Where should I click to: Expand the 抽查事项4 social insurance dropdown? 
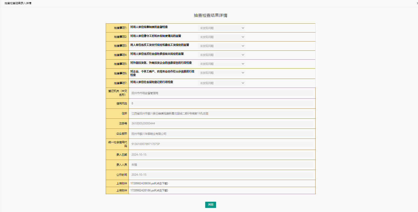click(x=222, y=55)
